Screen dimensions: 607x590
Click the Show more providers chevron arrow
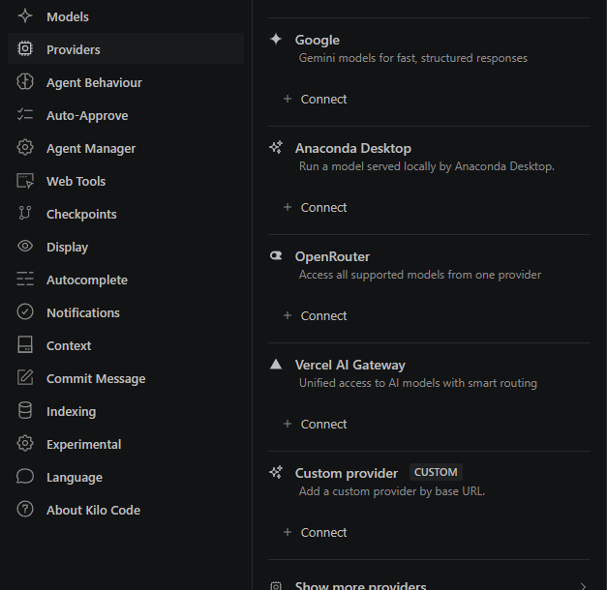click(583, 586)
